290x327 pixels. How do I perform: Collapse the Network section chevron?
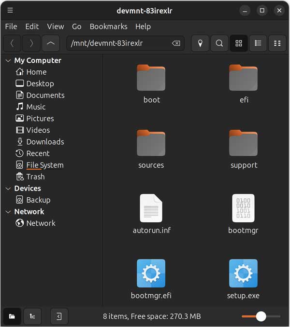coord(8,212)
